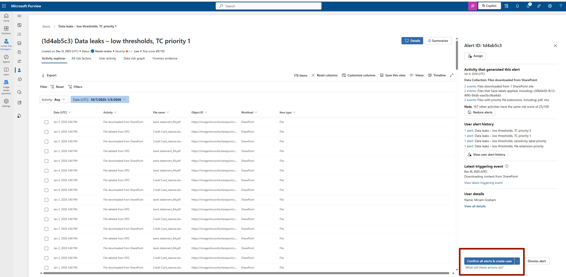Open the Insider Risk Management sidebar icon
The width and height of the screenshot is (566, 277).
click(x=6, y=43)
